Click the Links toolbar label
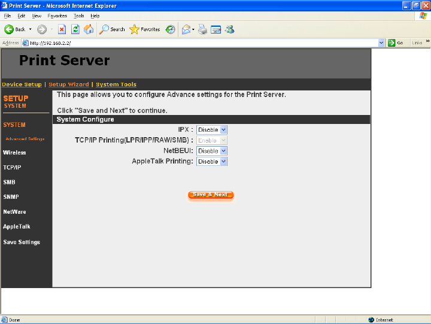431x324 pixels. pyautogui.click(x=417, y=43)
